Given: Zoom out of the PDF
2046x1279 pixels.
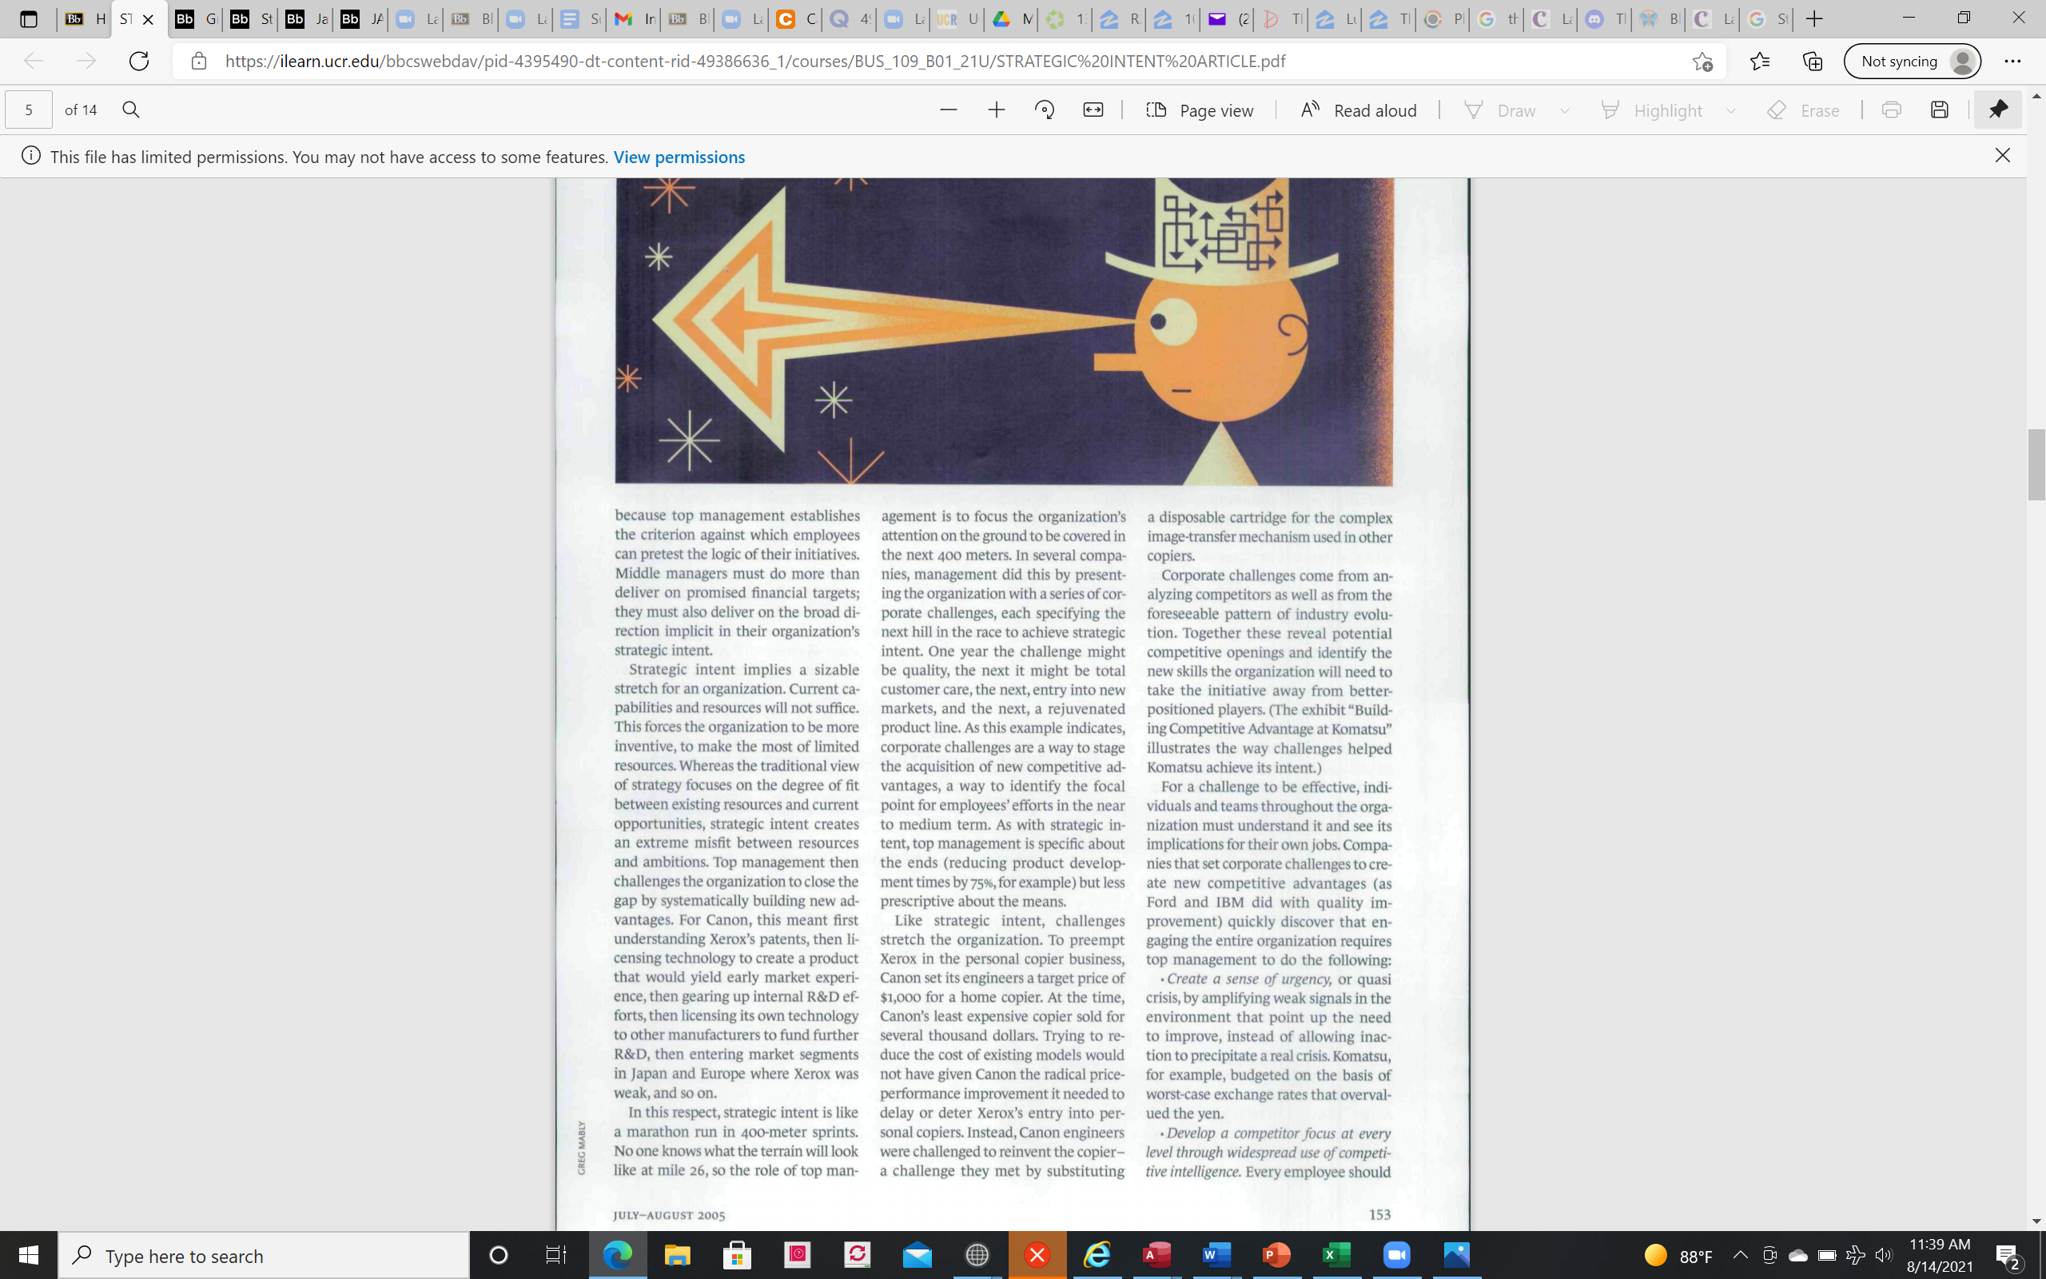Looking at the screenshot, I should click(x=949, y=110).
